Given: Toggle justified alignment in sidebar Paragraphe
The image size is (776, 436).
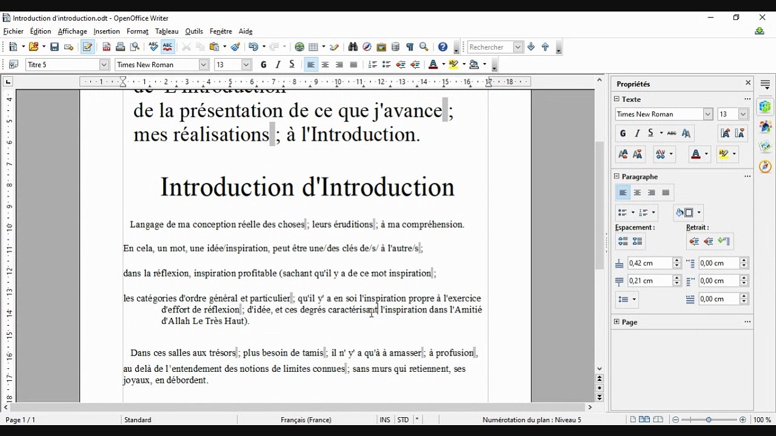Looking at the screenshot, I should point(666,193).
